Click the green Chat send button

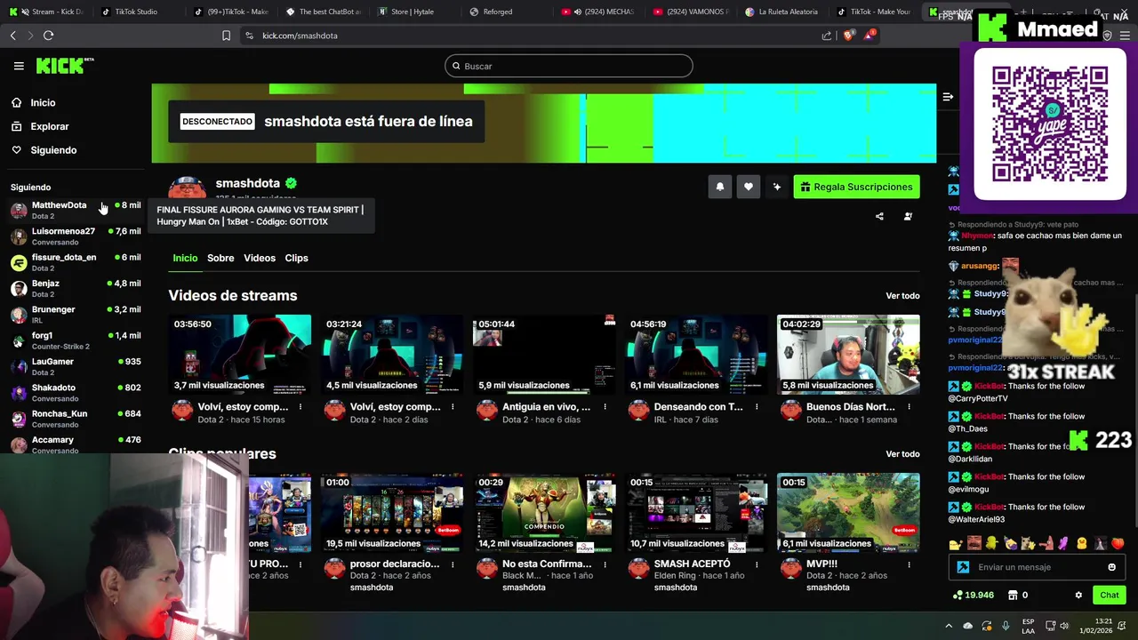(1110, 596)
